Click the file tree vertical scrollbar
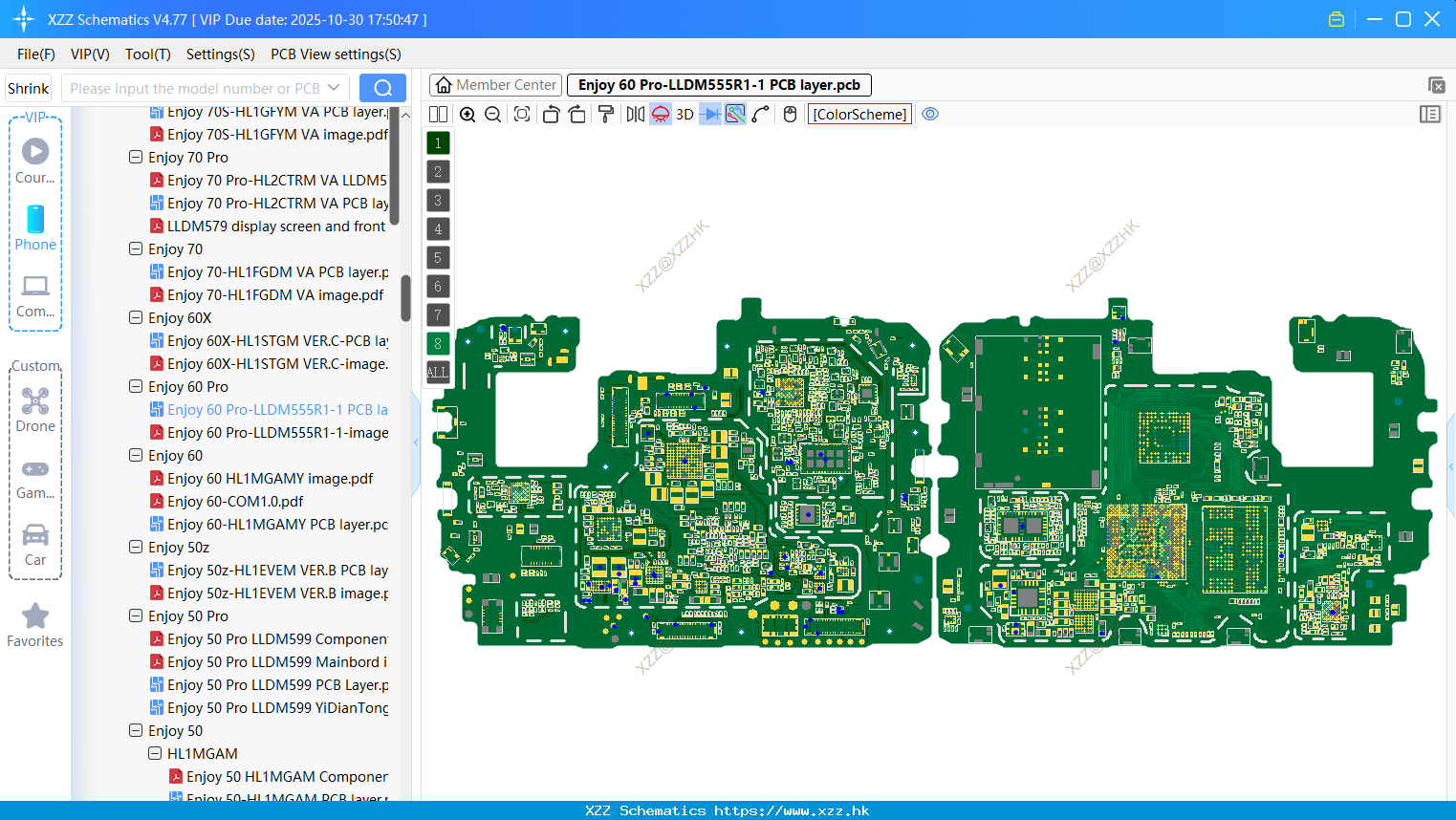Image resolution: width=1456 pixels, height=820 pixels. click(x=405, y=298)
